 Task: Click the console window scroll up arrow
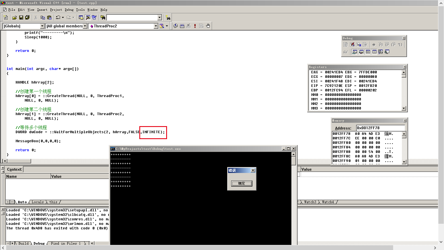(293, 154)
